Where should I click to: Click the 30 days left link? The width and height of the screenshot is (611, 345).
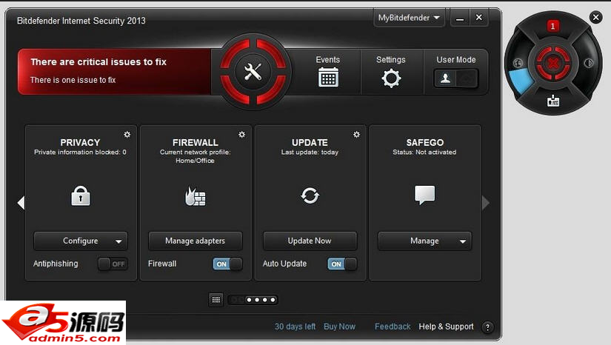(x=295, y=326)
